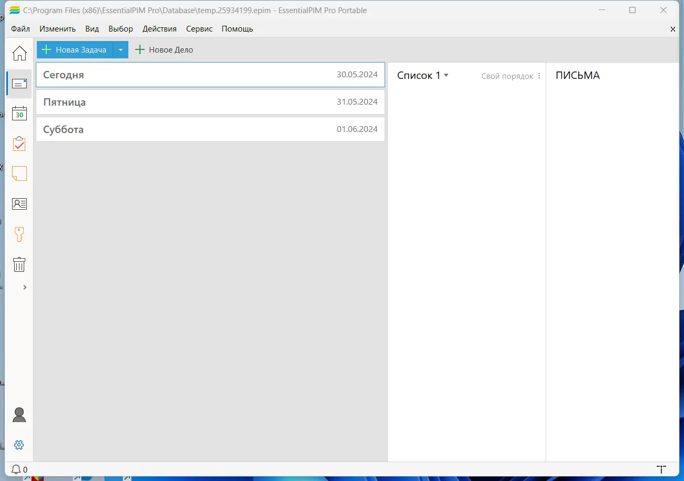Close the database with menu bar X

[x=673, y=29]
